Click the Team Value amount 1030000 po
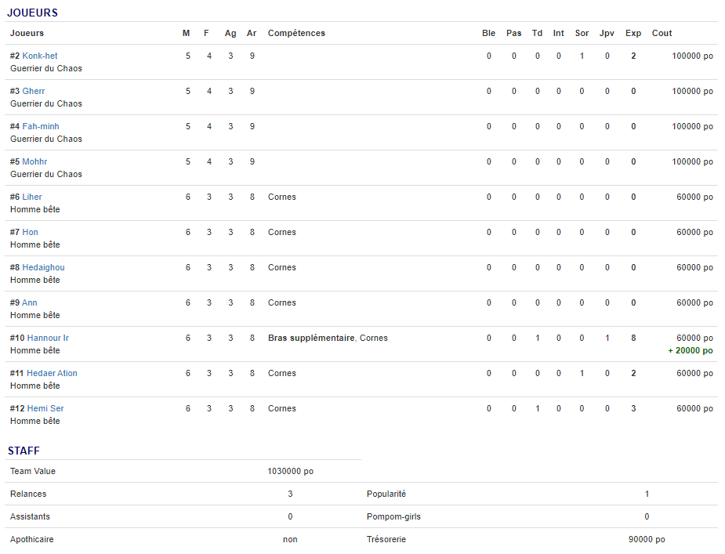 coord(290,471)
